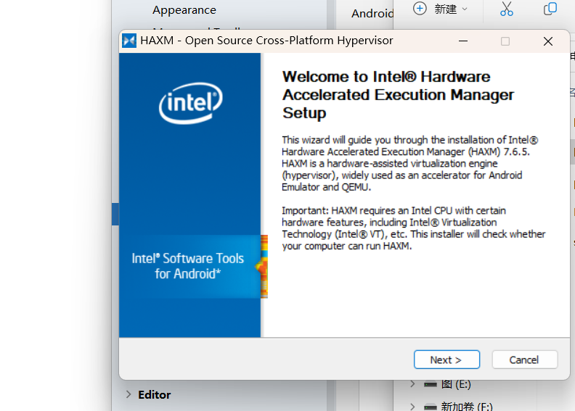Click the Welcome to Intel Hardware heading

pyautogui.click(x=398, y=95)
